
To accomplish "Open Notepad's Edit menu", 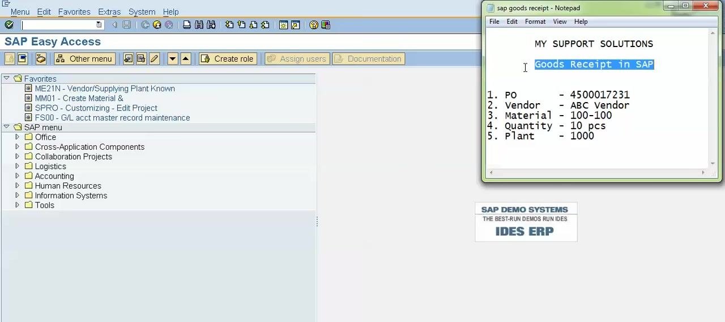I will 512,22.
